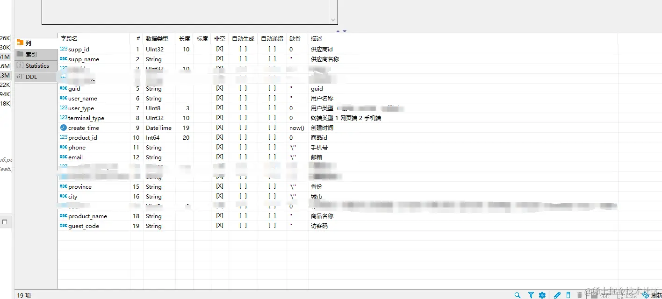Click the 还原 revert icon
This screenshot has height=299, width=662.
click(621, 295)
